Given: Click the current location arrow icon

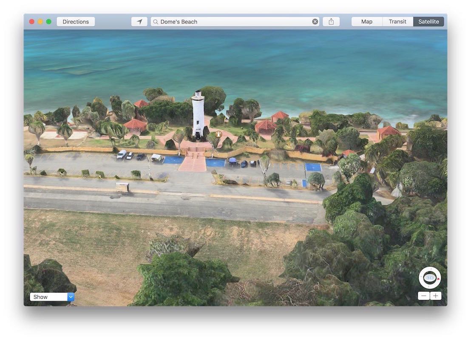Looking at the screenshot, I should 139,22.
